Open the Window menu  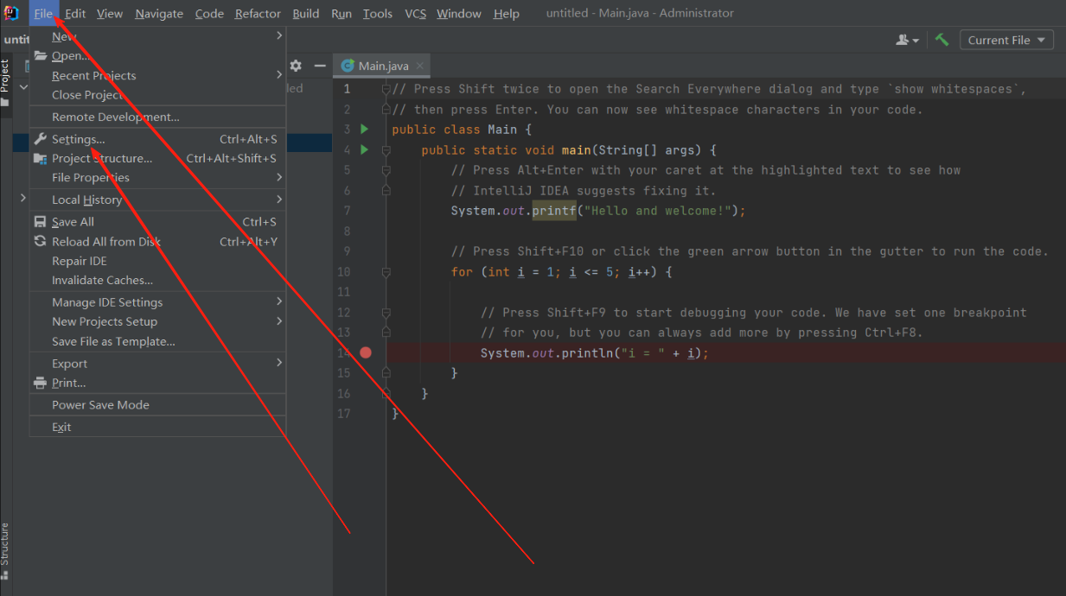point(459,13)
